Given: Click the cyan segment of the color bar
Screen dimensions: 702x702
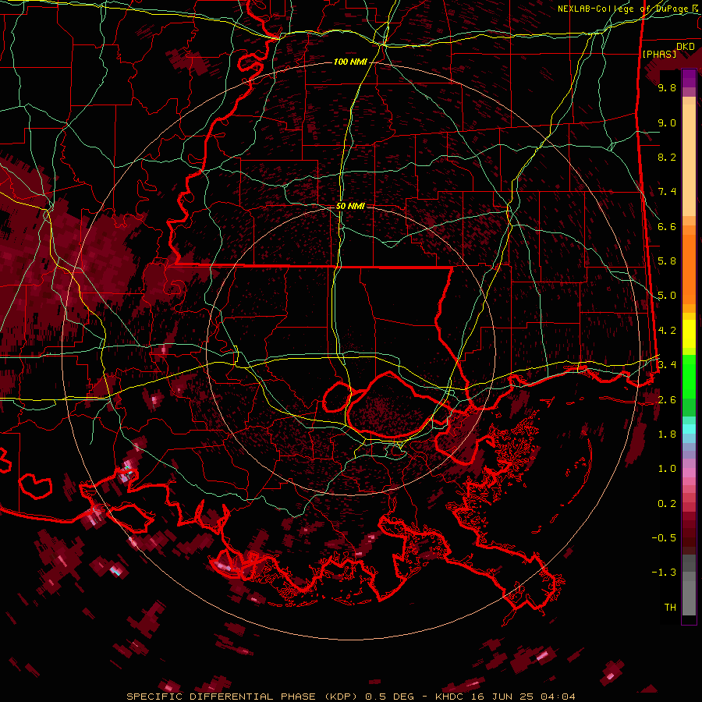Looking at the screenshot, I should [x=689, y=429].
